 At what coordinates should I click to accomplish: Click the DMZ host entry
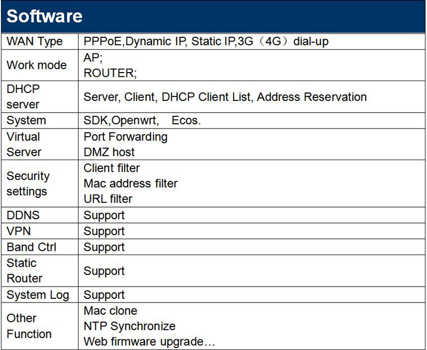109,152
